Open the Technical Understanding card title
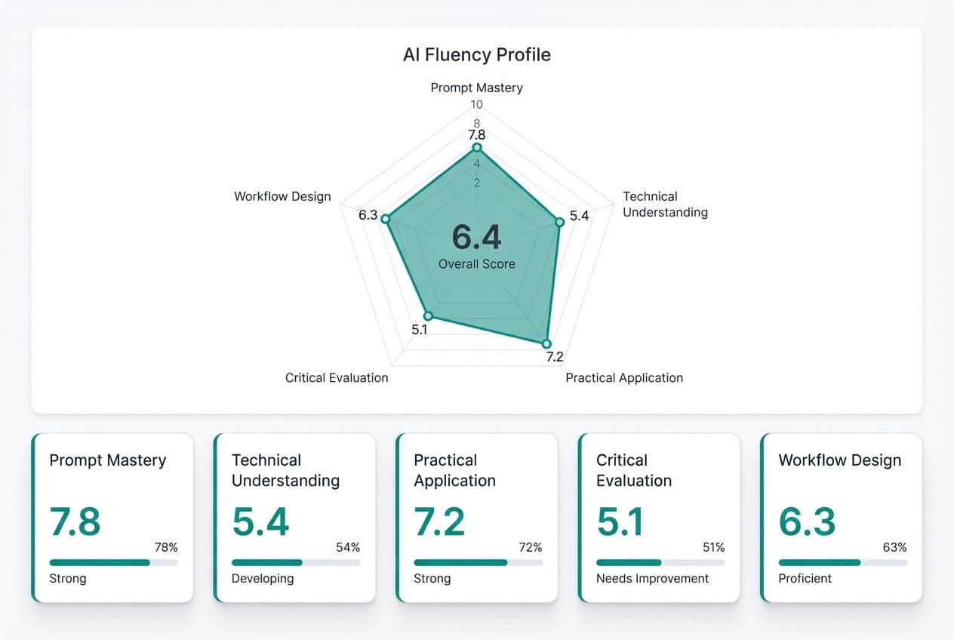The width and height of the screenshot is (954, 640). (x=285, y=470)
